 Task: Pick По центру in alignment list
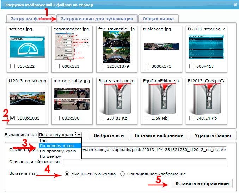point(51,156)
